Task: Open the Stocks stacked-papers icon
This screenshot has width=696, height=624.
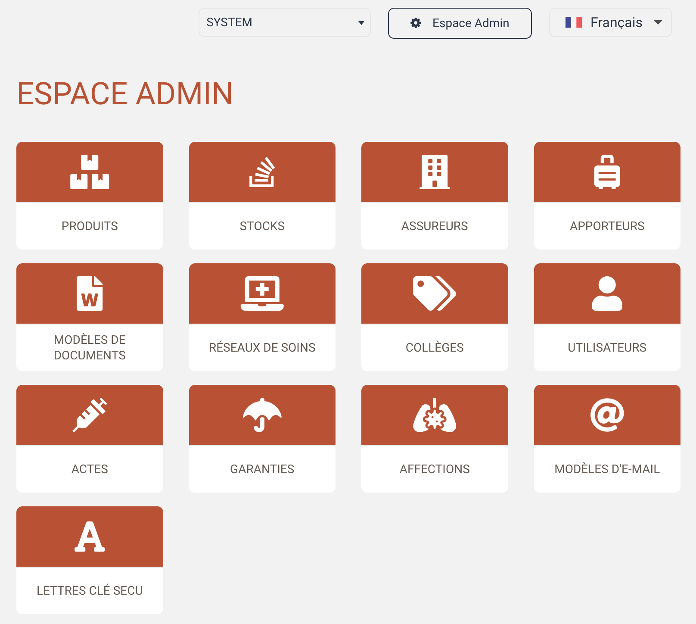Action: pos(262,172)
